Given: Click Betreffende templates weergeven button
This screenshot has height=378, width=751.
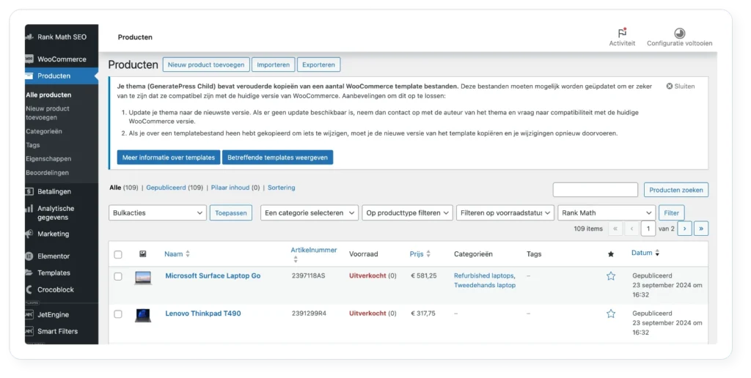Looking at the screenshot, I should coord(277,157).
